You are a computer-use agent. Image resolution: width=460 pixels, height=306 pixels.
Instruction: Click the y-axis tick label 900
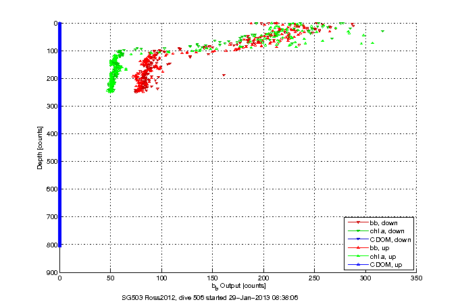point(51,272)
